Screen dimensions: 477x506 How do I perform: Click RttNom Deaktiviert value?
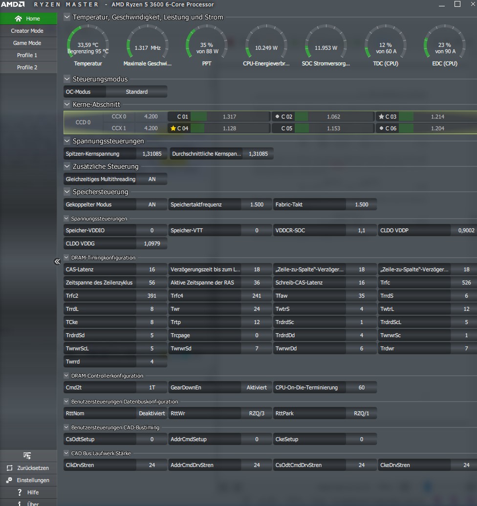(x=152, y=413)
